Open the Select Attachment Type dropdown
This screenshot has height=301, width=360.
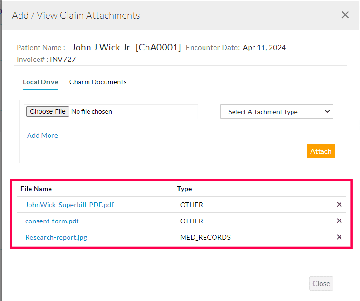coord(277,112)
